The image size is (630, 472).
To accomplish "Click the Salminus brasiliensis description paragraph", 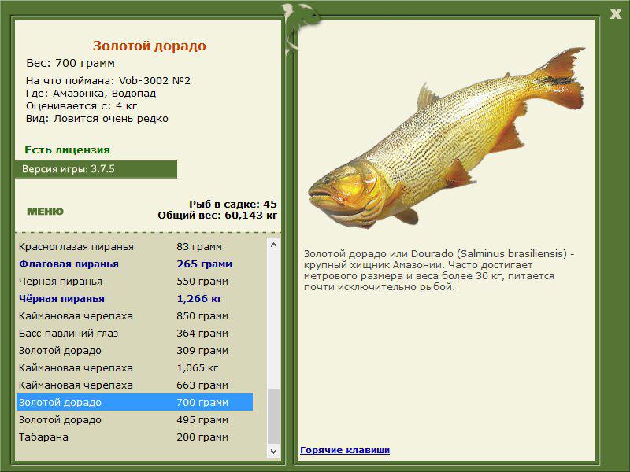I will (x=439, y=270).
